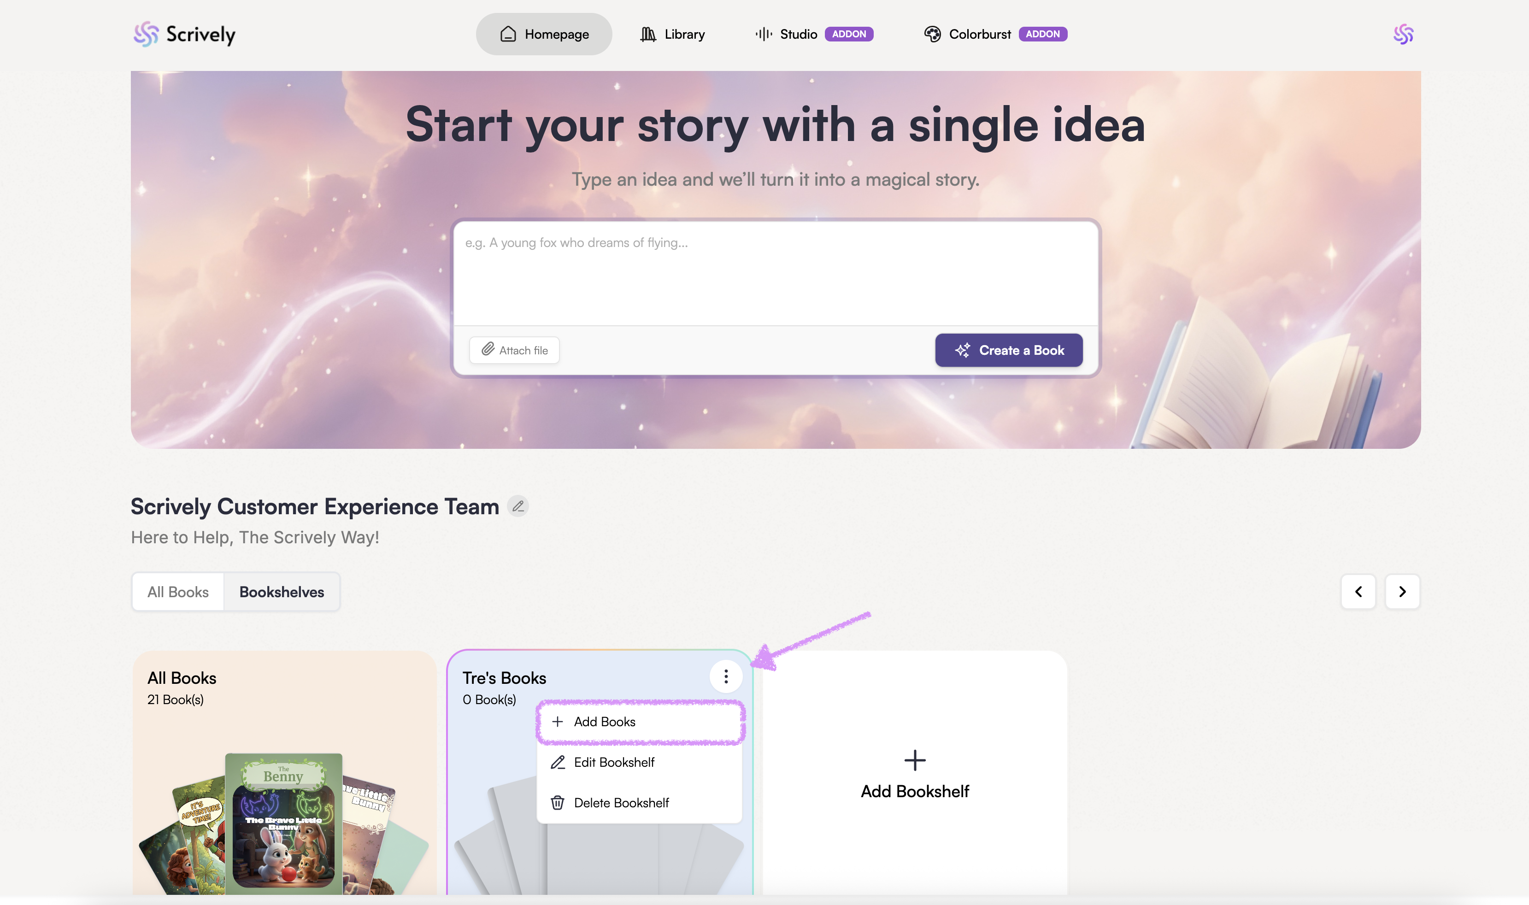Screen dimensions: 1529x905
Task: Click the Scrively logo in header
Action: click(x=184, y=34)
